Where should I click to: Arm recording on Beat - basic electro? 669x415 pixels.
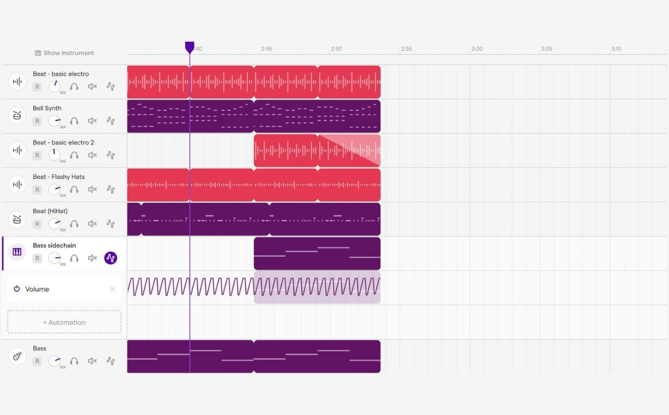tap(37, 87)
